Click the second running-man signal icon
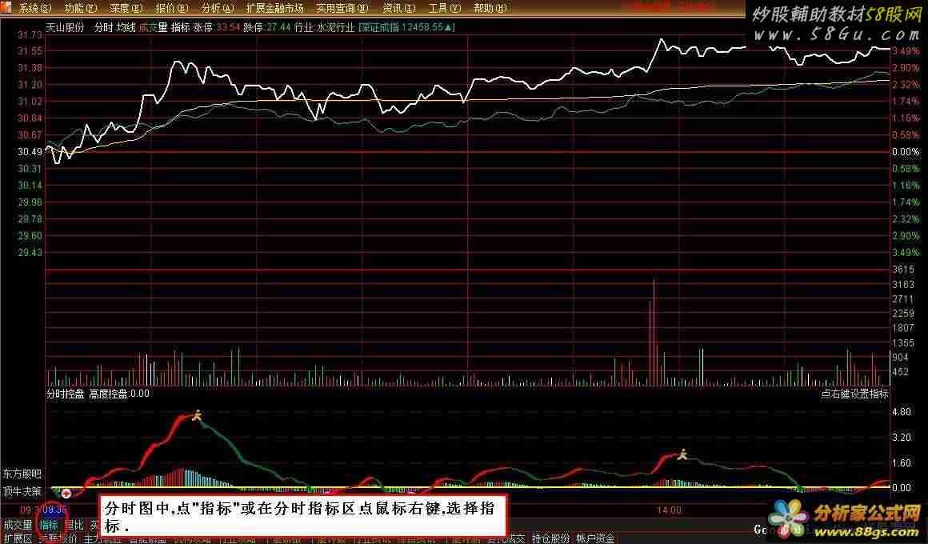Screen dimensions: 928x544 (683, 454)
